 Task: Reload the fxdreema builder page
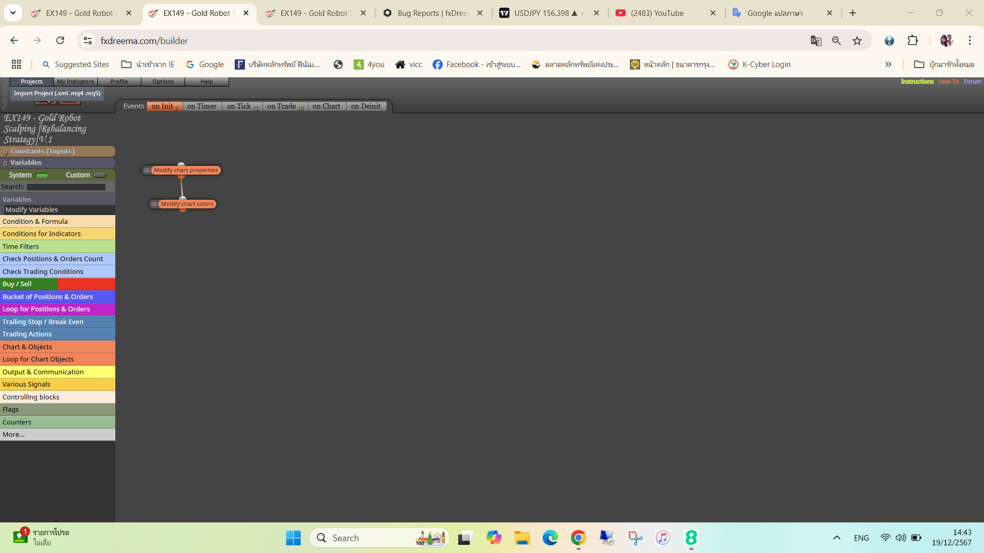click(x=60, y=40)
